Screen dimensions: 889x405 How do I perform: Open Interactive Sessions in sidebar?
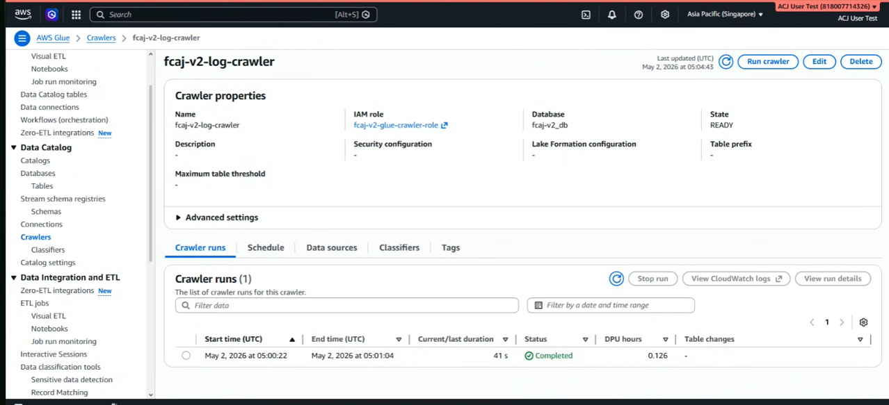pos(54,354)
